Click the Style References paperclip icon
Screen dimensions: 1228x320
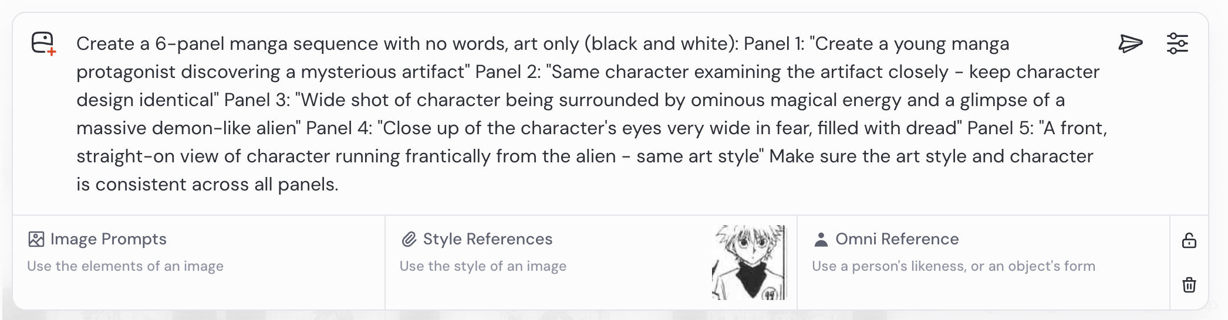coord(409,239)
